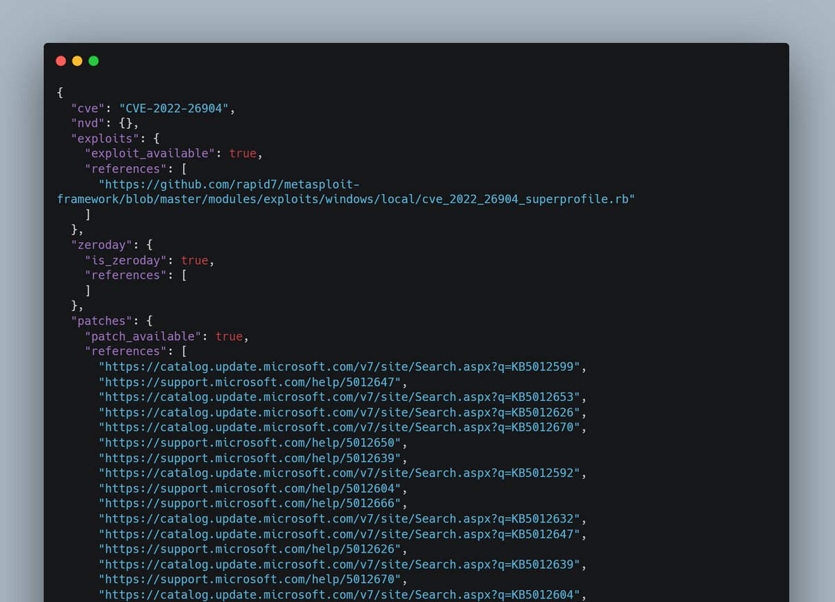Open support.microsoft.com/help/5012650 link

(x=250, y=443)
